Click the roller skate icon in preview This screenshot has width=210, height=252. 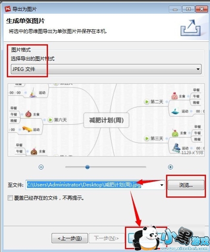tap(176, 147)
